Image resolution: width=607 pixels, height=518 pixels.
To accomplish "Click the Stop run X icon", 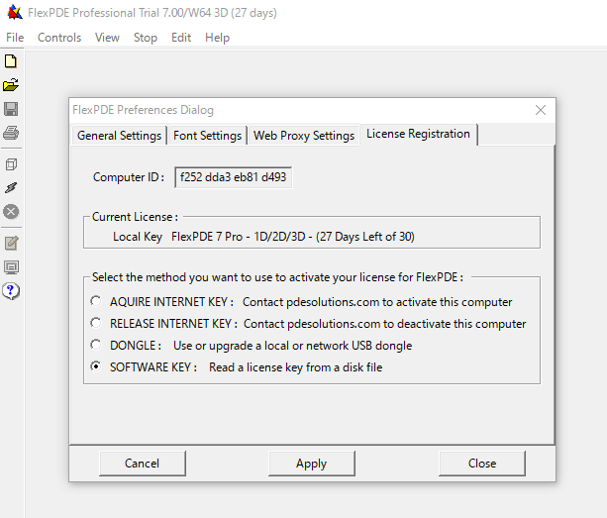I will point(12,211).
